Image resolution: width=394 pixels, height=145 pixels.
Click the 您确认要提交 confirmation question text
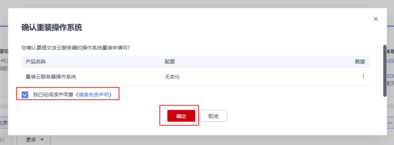tap(76, 48)
